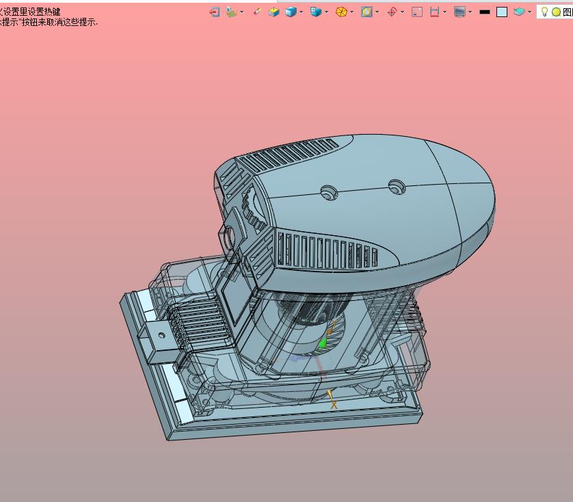Select the eraser/brush tool icon

click(257, 12)
